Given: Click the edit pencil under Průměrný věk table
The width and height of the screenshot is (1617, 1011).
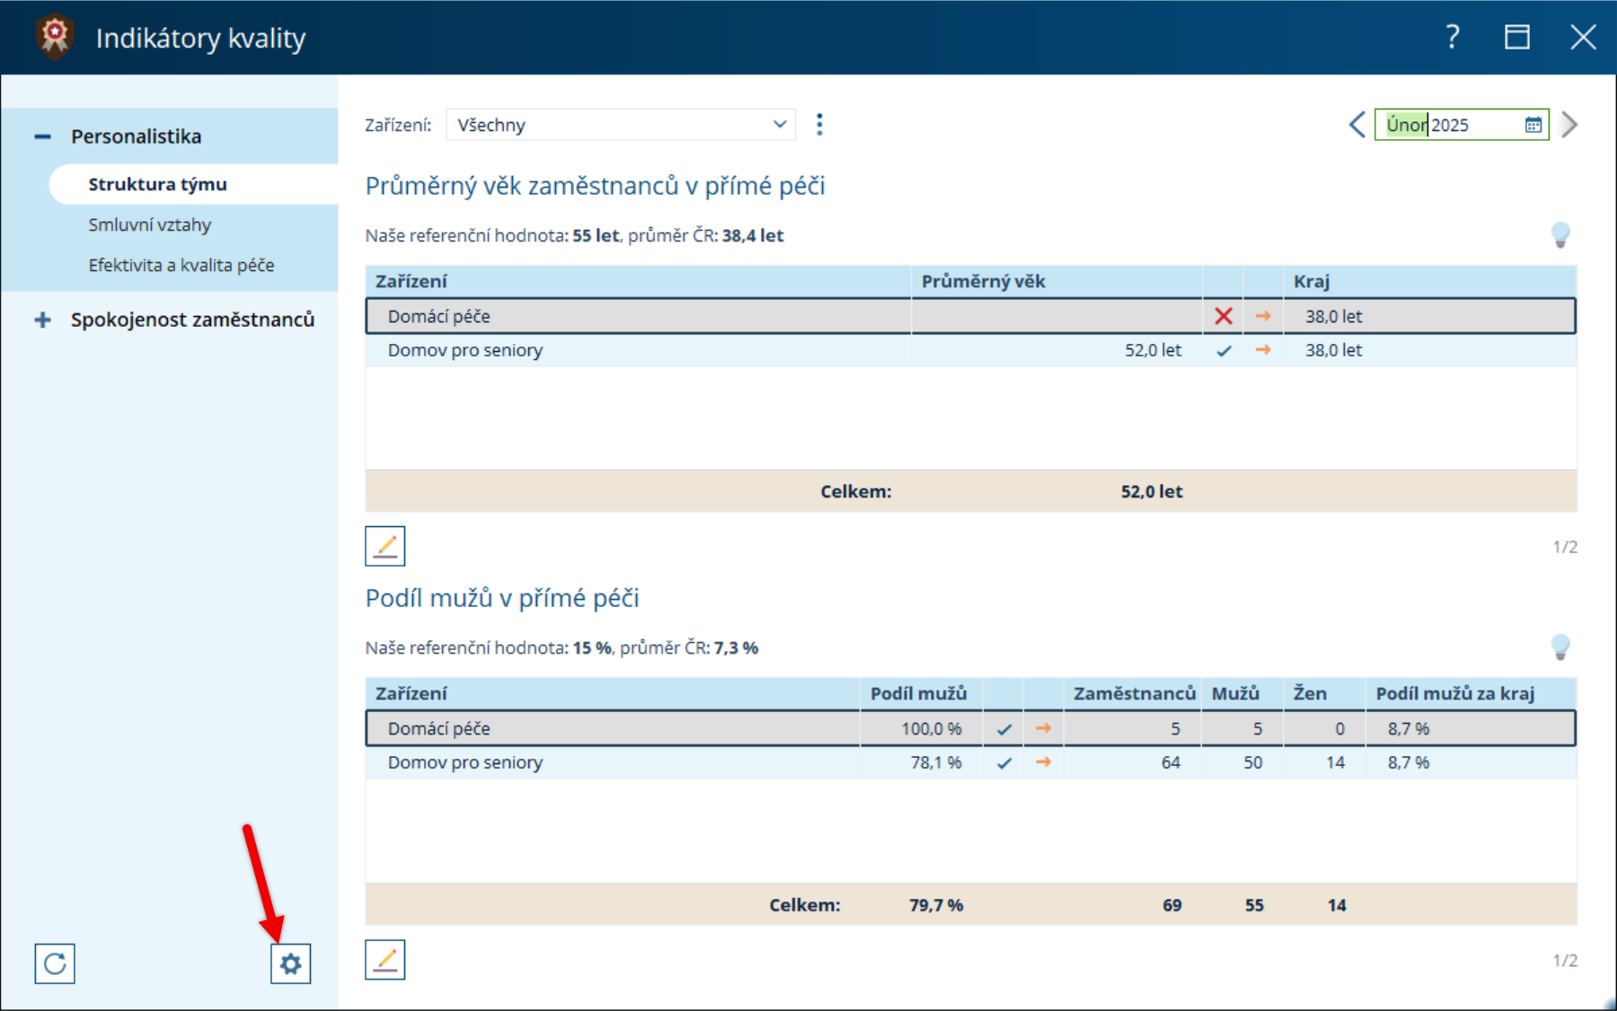Looking at the screenshot, I should coord(385,546).
